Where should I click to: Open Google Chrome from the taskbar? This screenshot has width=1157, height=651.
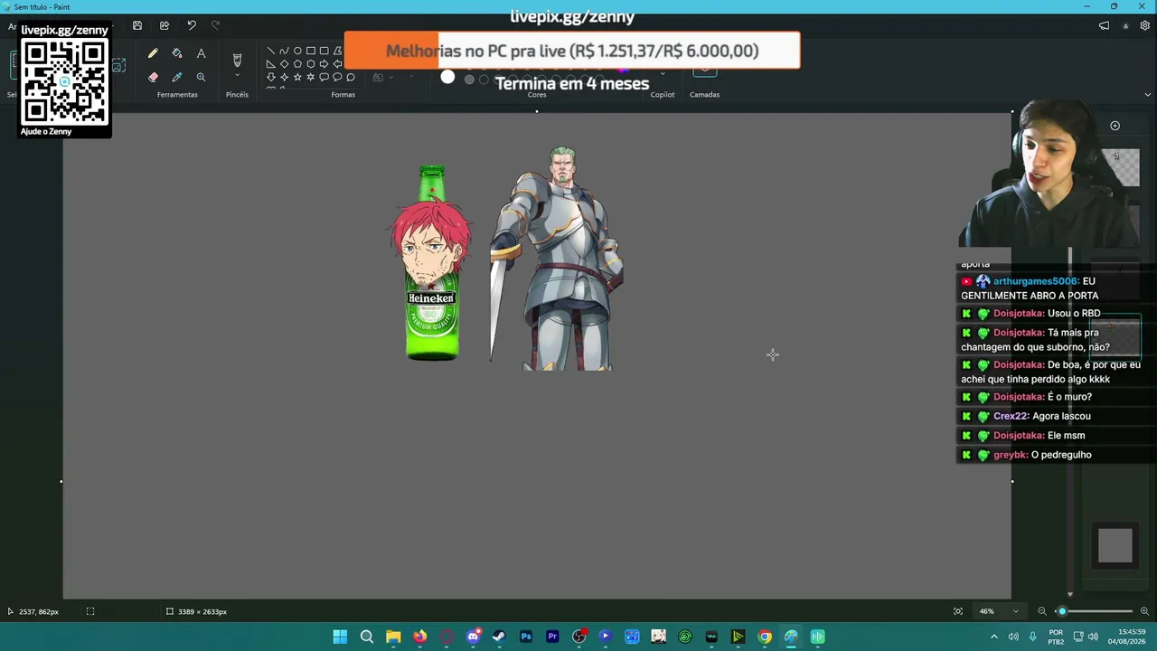click(x=765, y=637)
